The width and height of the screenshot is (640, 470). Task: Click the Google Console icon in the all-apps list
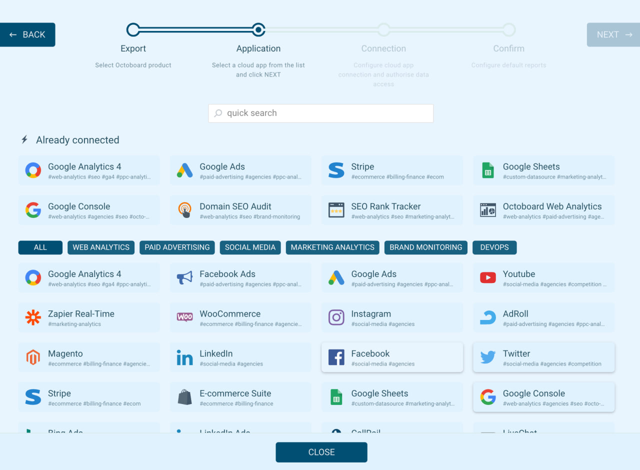488,397
